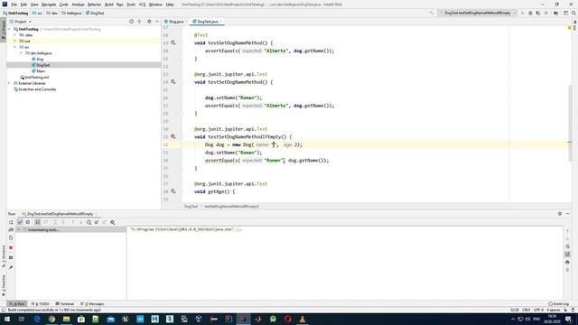
Task: Select the Dog class in project tree
Action: point(38,59)
